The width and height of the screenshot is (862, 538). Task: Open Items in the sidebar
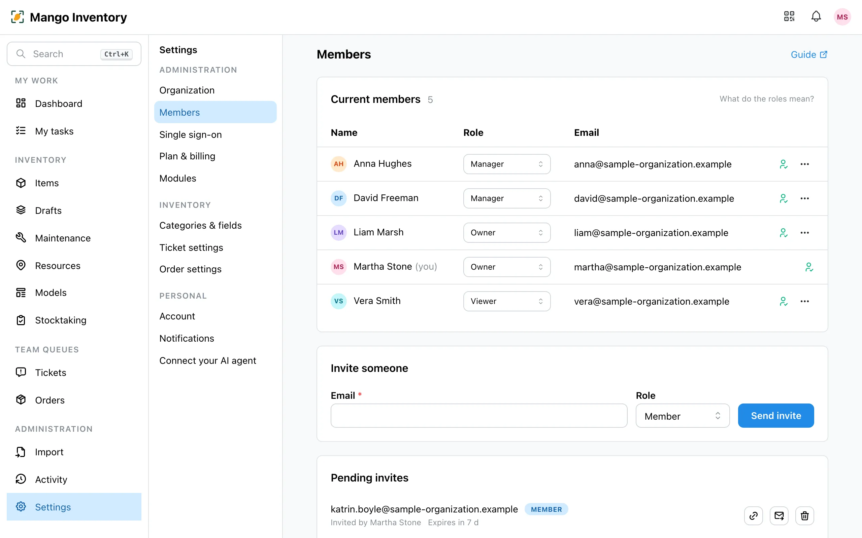(74, 183)
